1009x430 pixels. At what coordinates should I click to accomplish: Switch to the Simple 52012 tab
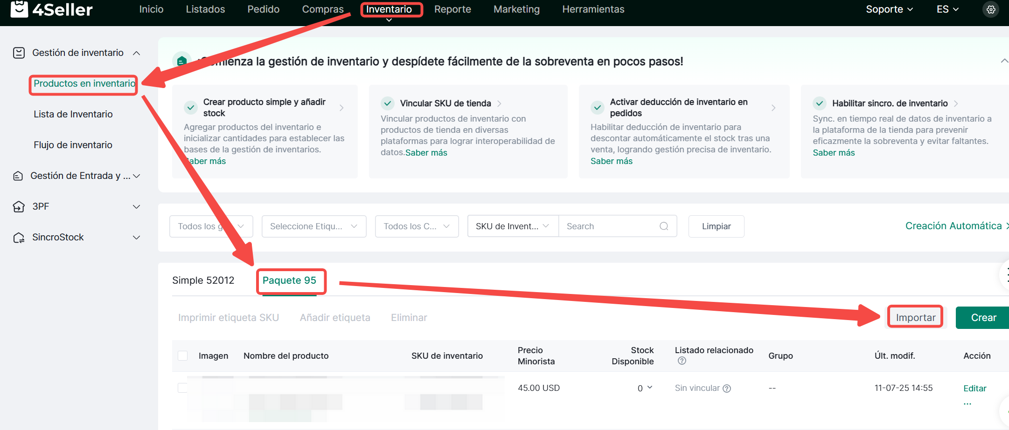[x=203, y=280]
